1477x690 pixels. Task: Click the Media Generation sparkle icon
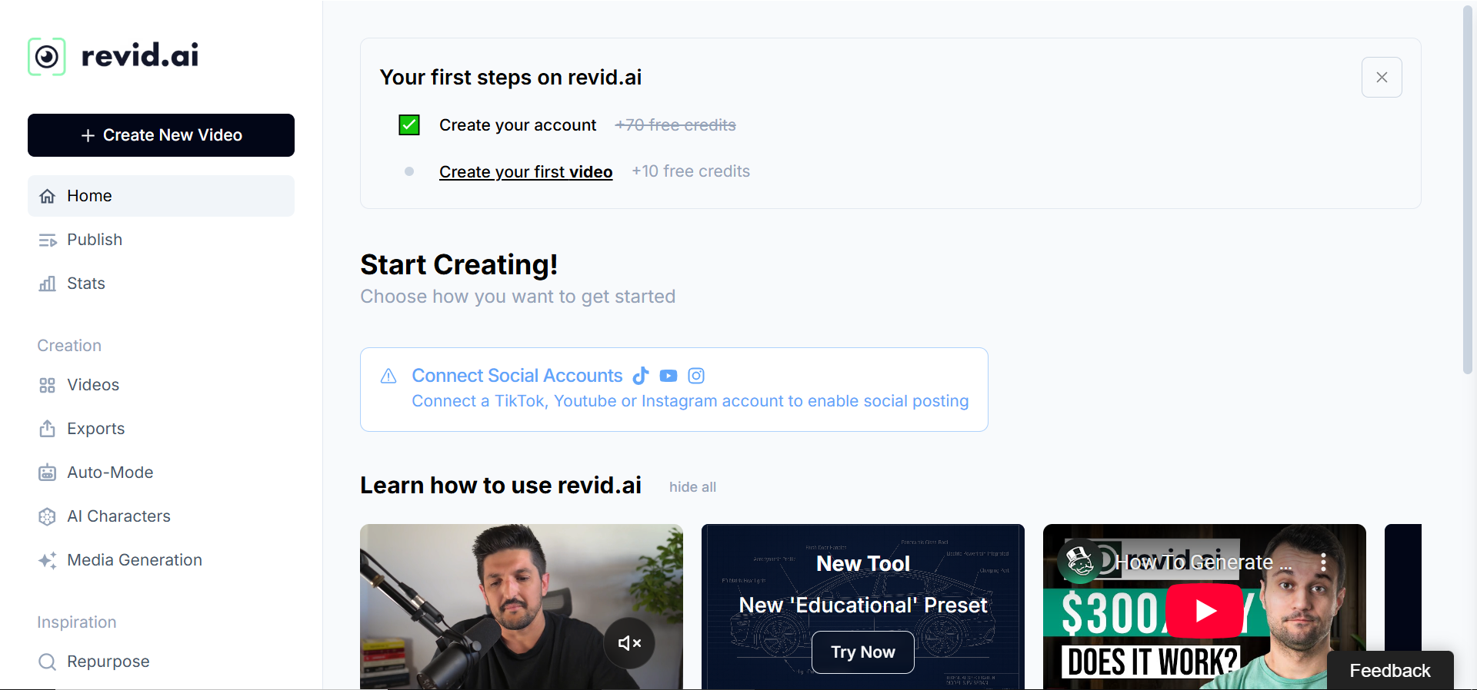coord(48,560)
